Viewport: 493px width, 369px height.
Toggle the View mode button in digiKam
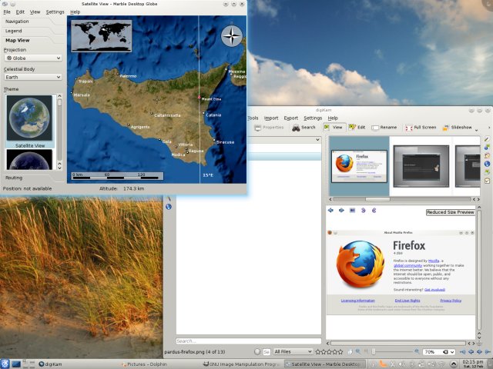click(x=334, y=128)
